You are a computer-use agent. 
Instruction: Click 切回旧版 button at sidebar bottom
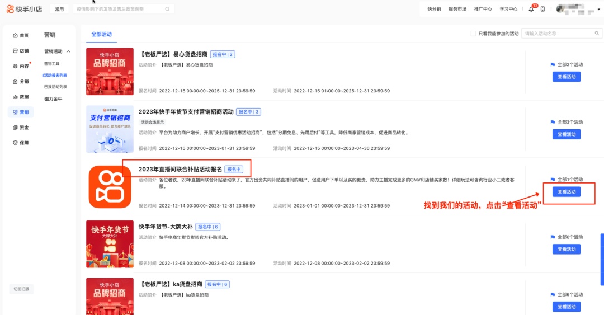(22, 289)
